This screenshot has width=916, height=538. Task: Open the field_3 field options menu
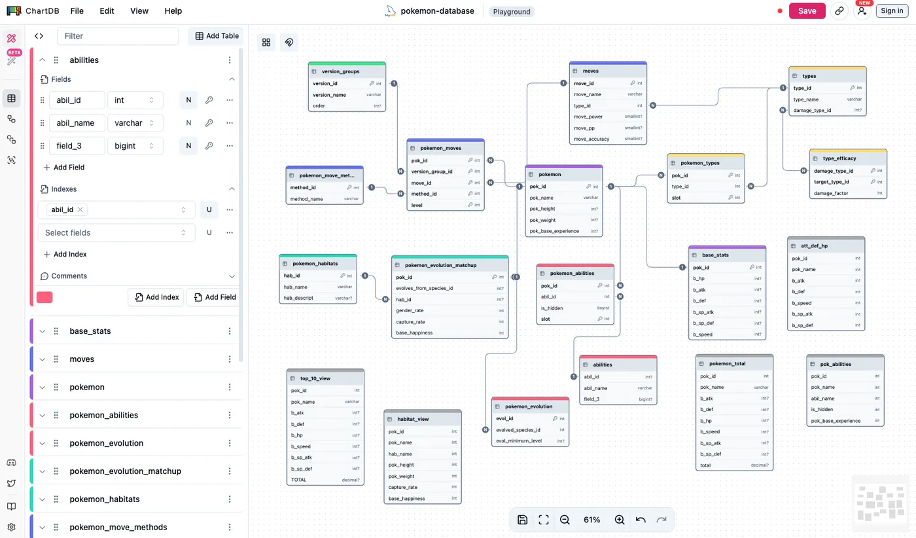pyautogui.click(x=230, y=146)
